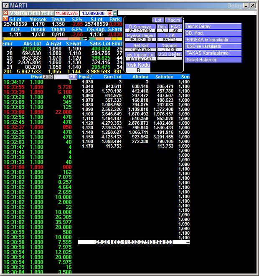Click the piy.Toplam Lot label
This screenshot has height=276, width=259.
tap(140, 55)
